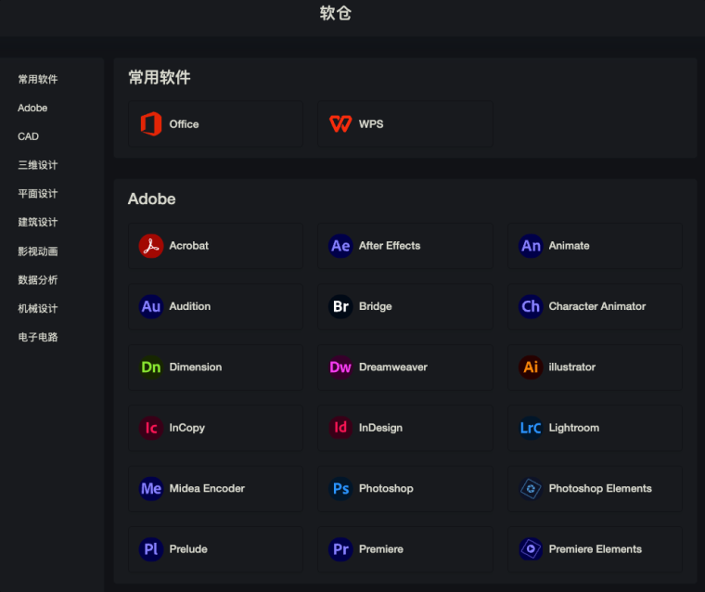The width and height of the screenshot is (705, 592).
Task: Click the red Office logo icon
Action: pos(151,123)
